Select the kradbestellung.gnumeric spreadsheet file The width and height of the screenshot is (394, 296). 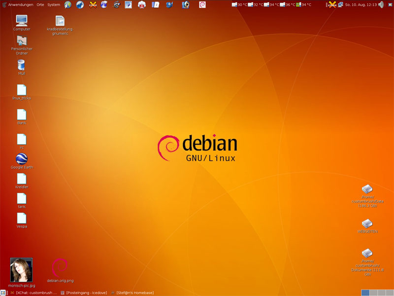click(x=60, y=21)
